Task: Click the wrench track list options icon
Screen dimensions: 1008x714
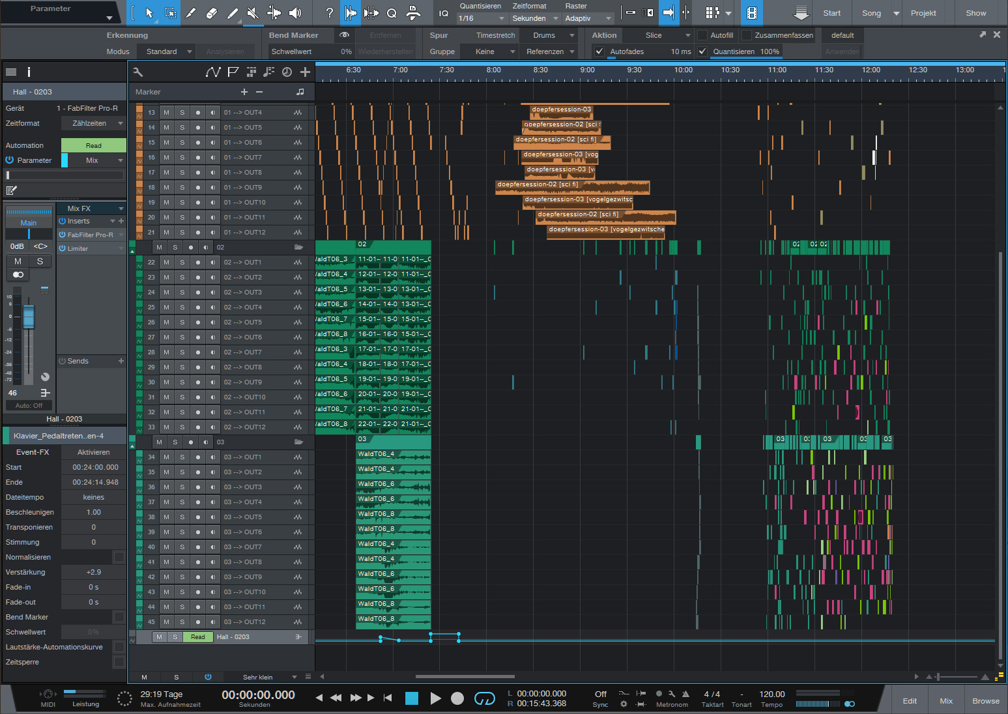Action: coord(137,72)
